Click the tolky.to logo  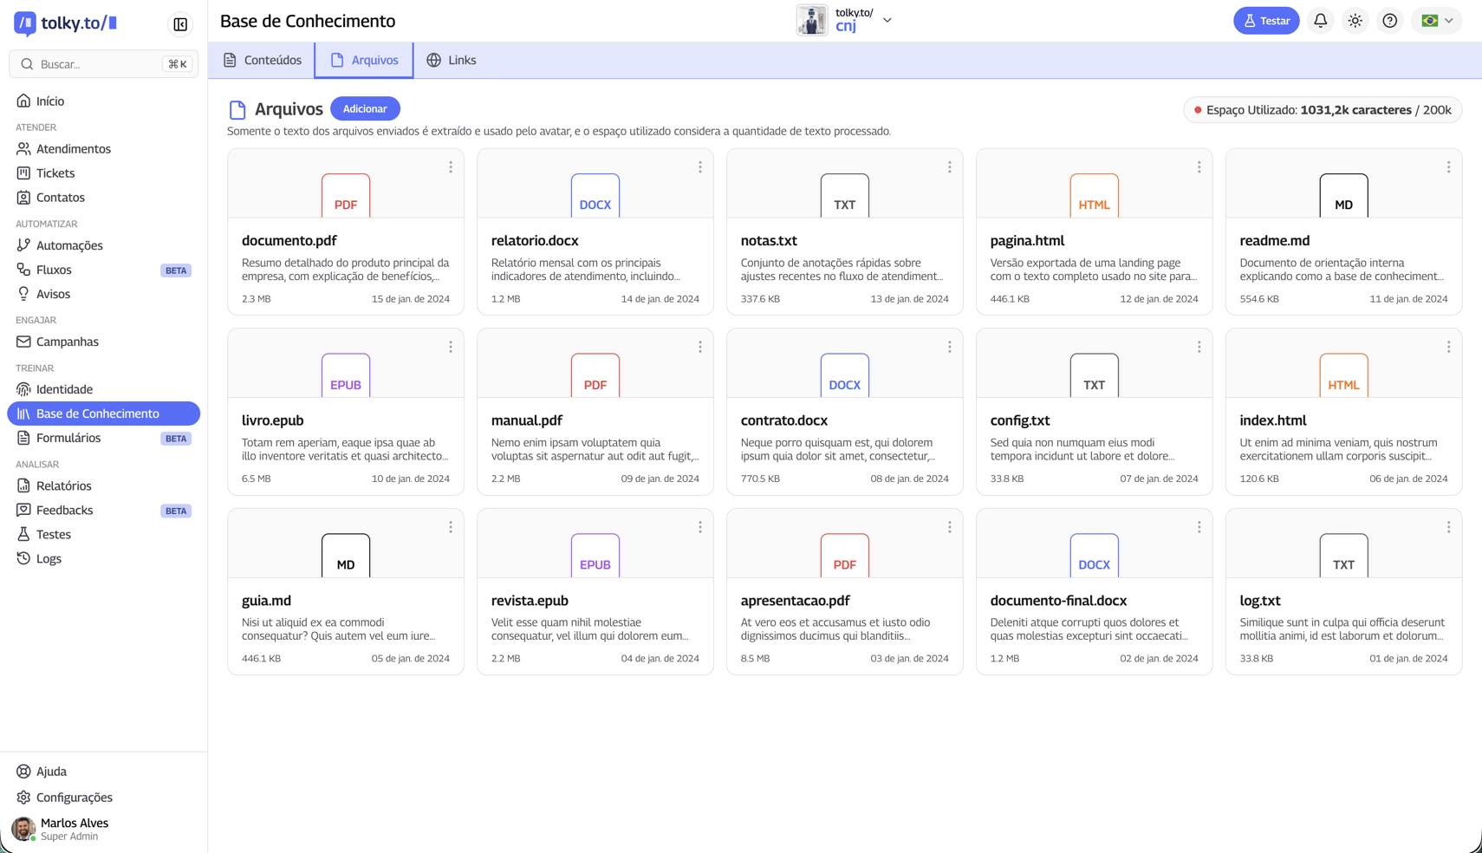tap(65, 23)
